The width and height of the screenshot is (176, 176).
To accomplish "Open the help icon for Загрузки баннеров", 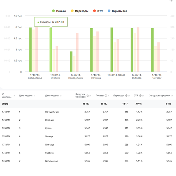I will pos(88,96).
